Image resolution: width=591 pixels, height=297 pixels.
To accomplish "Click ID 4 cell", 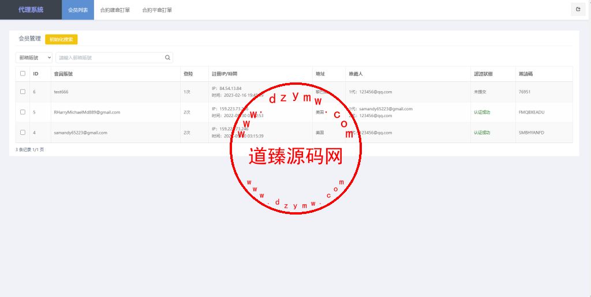I will [x=34, y=133].
